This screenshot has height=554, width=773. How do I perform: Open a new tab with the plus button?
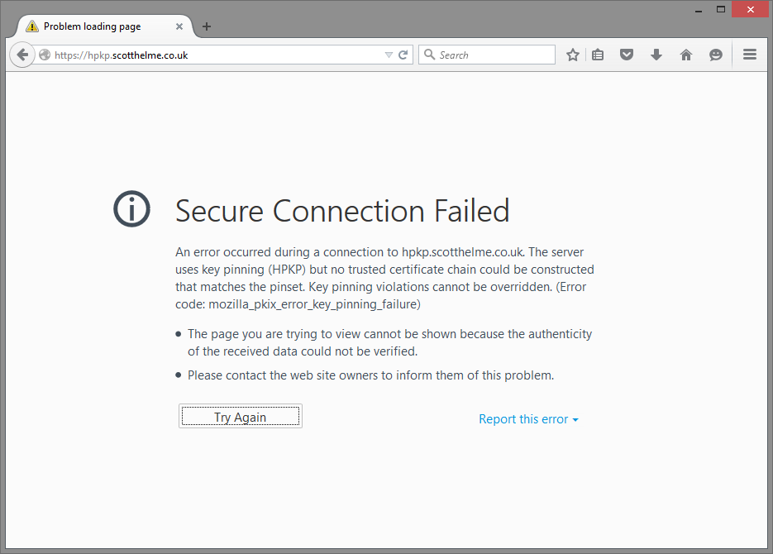pyautogui.click(x=206, y=26)
